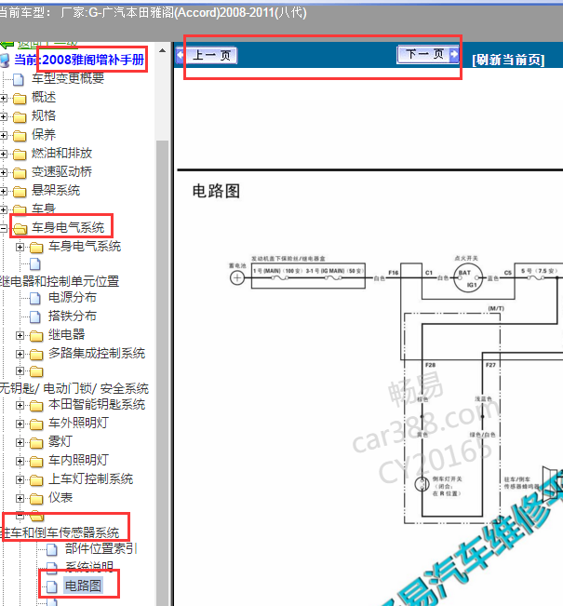This screenshot has width=563, height=606.
Task: Click the 电路图 page icon in tree
Action: pyautogui.click(x=52, y=586)
